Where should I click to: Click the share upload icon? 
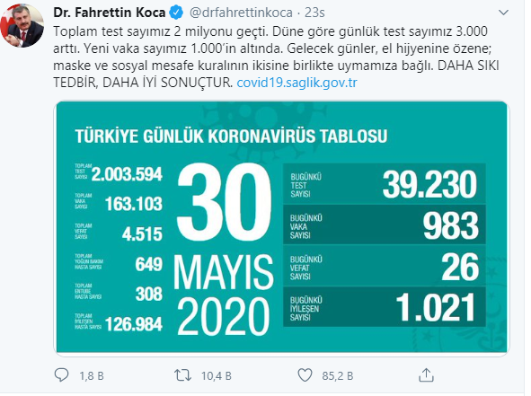(x=426, y=375)
